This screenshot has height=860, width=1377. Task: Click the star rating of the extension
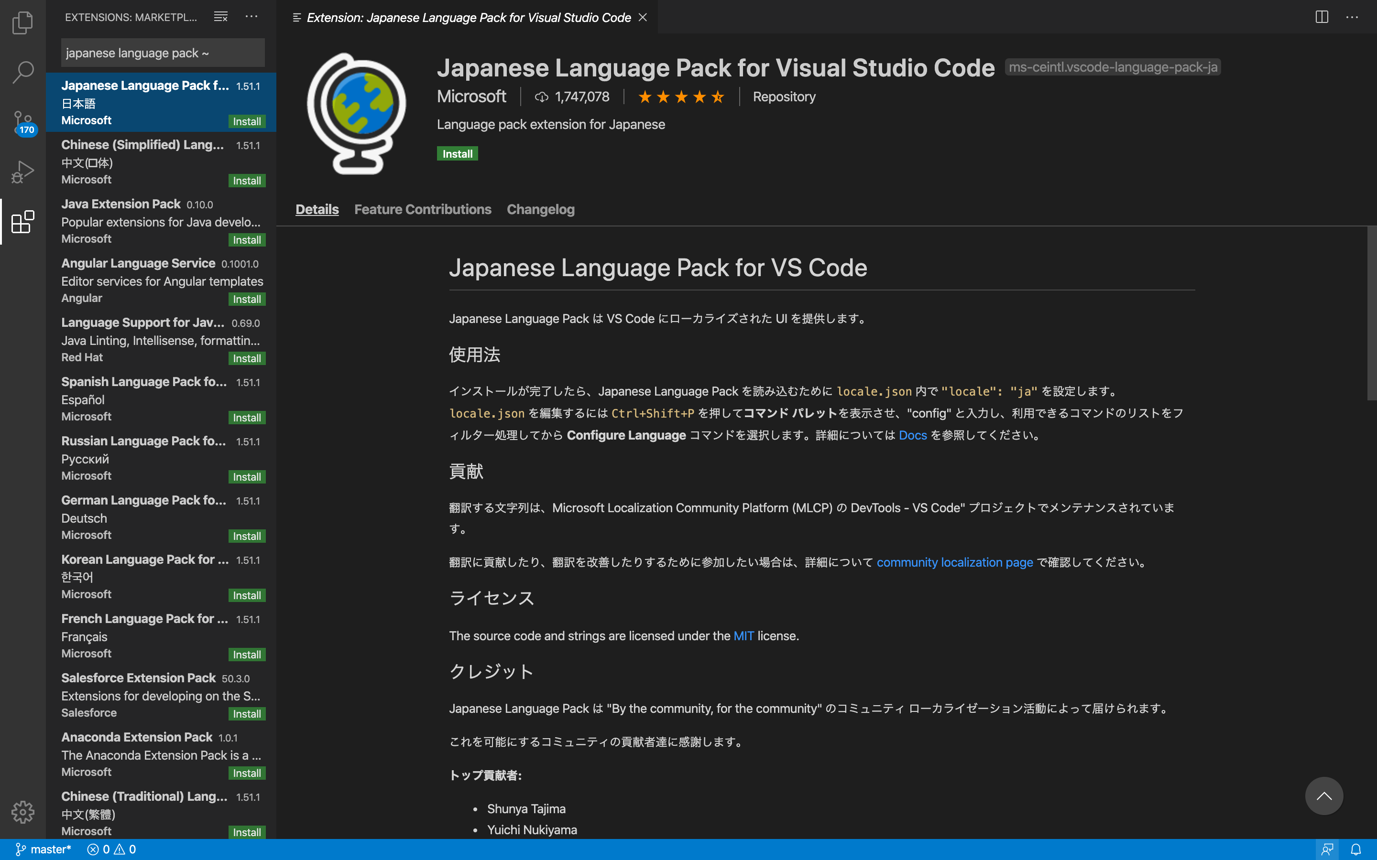pyautogui.click(x=680, y=97)
